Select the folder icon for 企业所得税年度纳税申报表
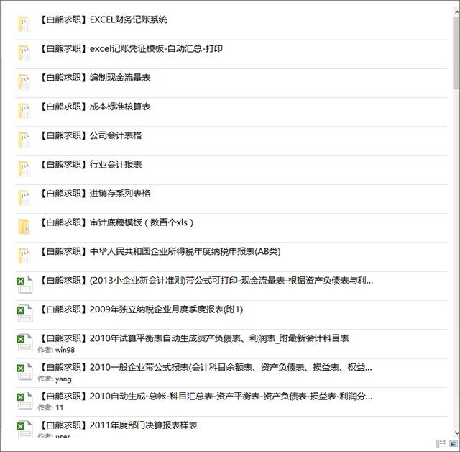 [24, 256]
